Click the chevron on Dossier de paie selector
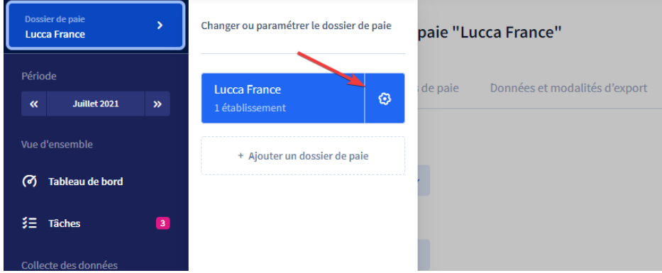 pyautogui.click(x=160, y=26)
